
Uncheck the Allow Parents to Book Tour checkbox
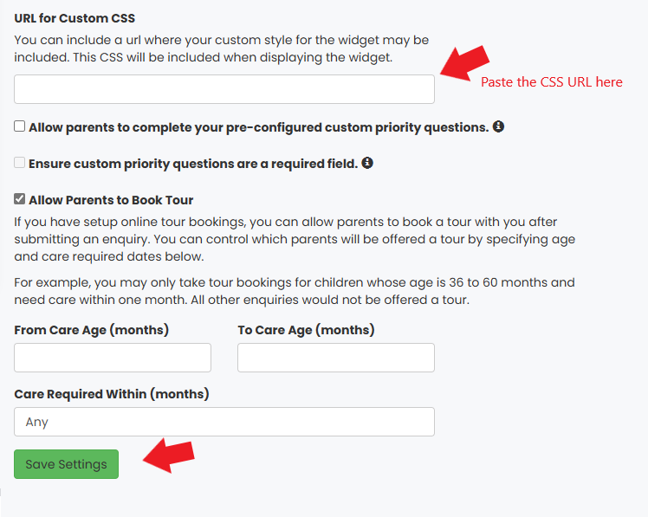pos(19,199)
